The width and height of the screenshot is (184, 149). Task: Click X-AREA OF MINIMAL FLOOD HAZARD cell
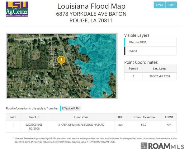point(81,127)
